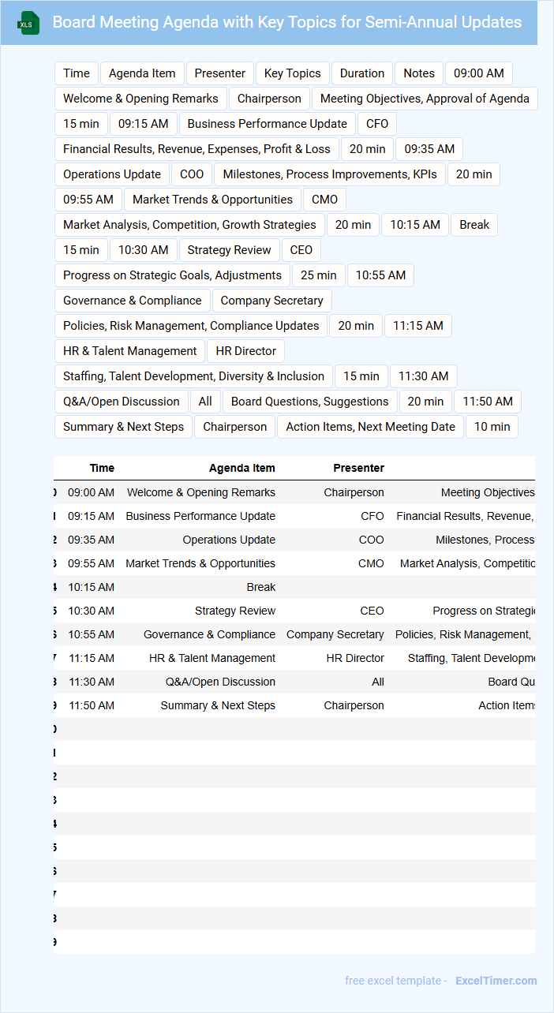This screenshot has width=554, height=1013.
Task: Click 'Q&A/Open Discussion' tag chip
Action: click(x=122, y=402)
